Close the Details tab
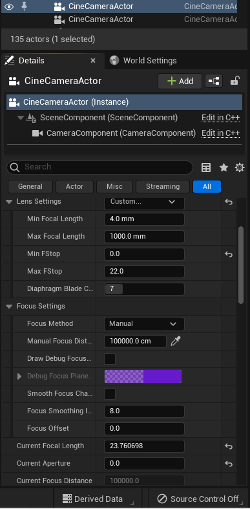 (93, 61)
